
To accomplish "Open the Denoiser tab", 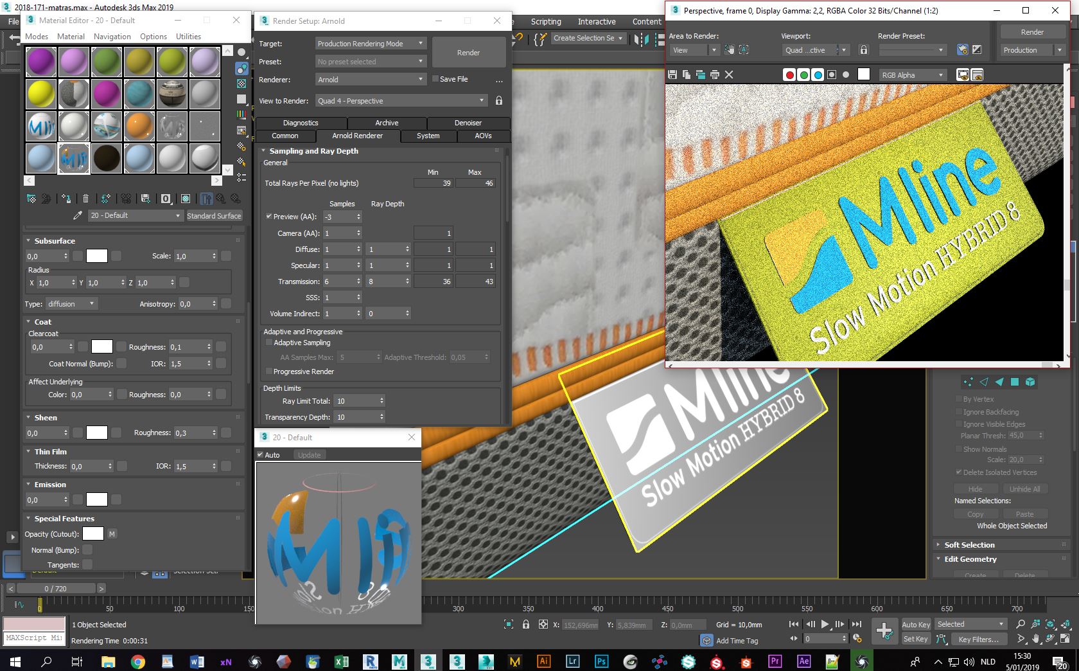I will [x=468, y=123].
